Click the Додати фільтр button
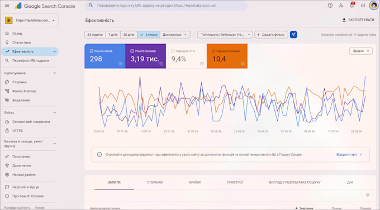Screen dimensions: 380x210 tap(271, 35)
